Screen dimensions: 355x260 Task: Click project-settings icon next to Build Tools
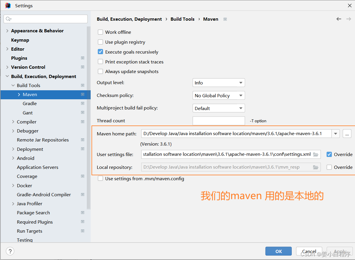click(x=83, y=85)
